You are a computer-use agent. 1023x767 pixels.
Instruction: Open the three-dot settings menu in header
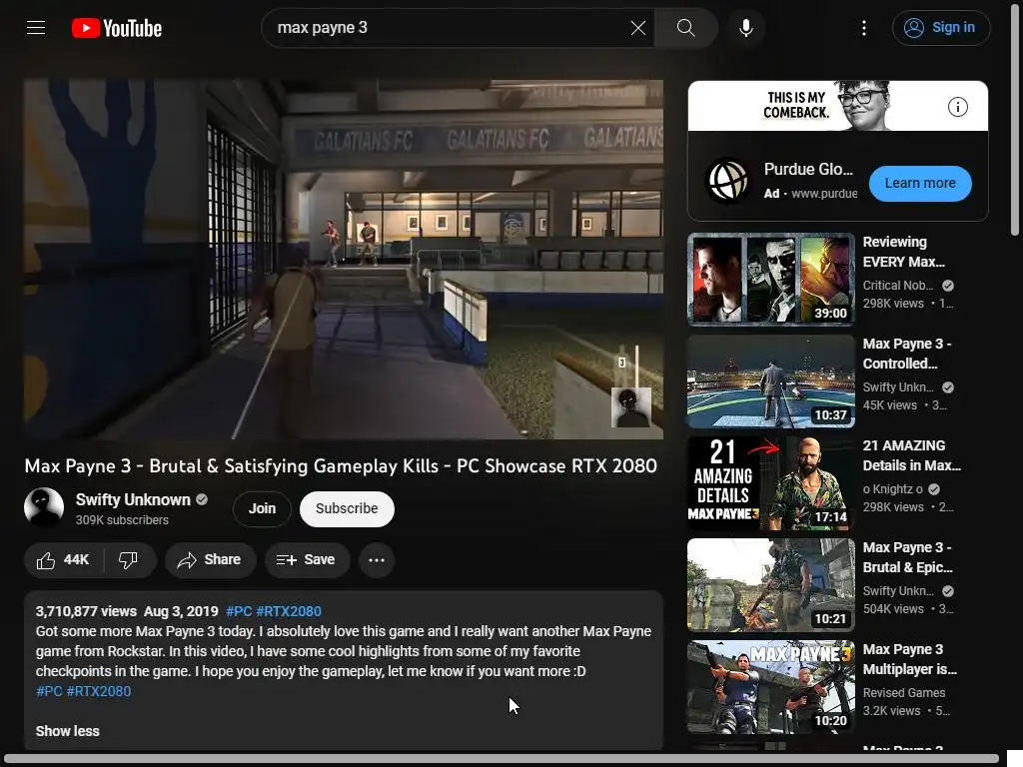pos(864,27)
